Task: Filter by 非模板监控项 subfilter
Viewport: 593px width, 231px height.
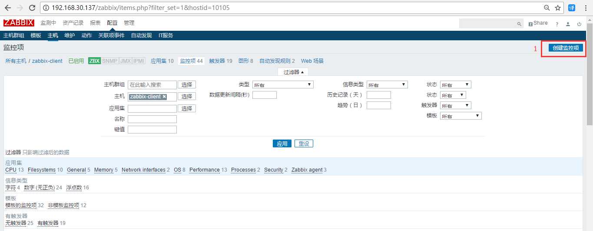Action: tap(63, 205)
